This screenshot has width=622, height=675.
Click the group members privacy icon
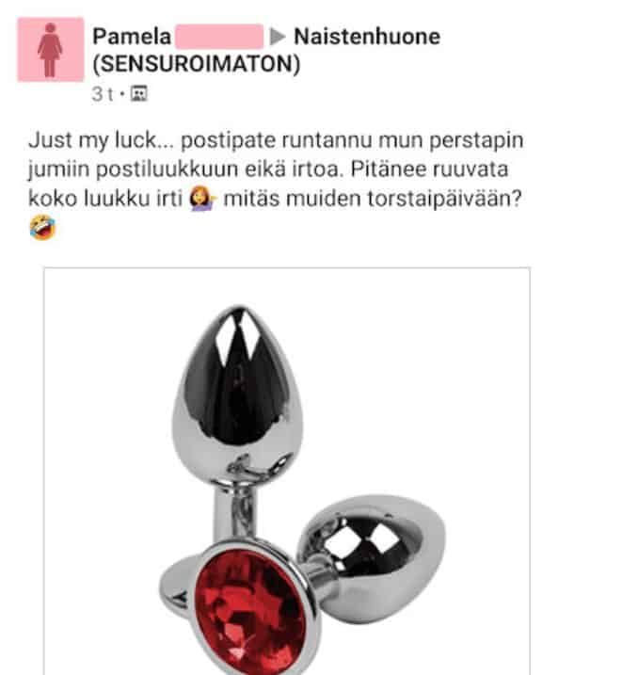(x=139, y=93)
